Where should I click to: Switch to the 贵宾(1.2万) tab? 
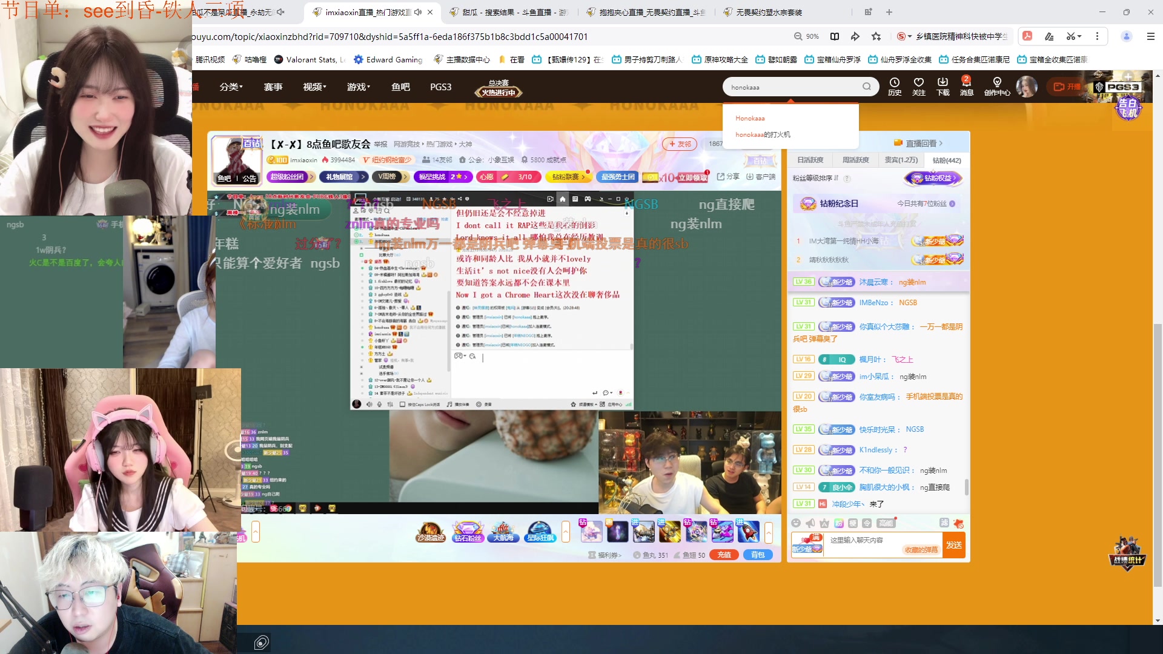coord(901,160)
